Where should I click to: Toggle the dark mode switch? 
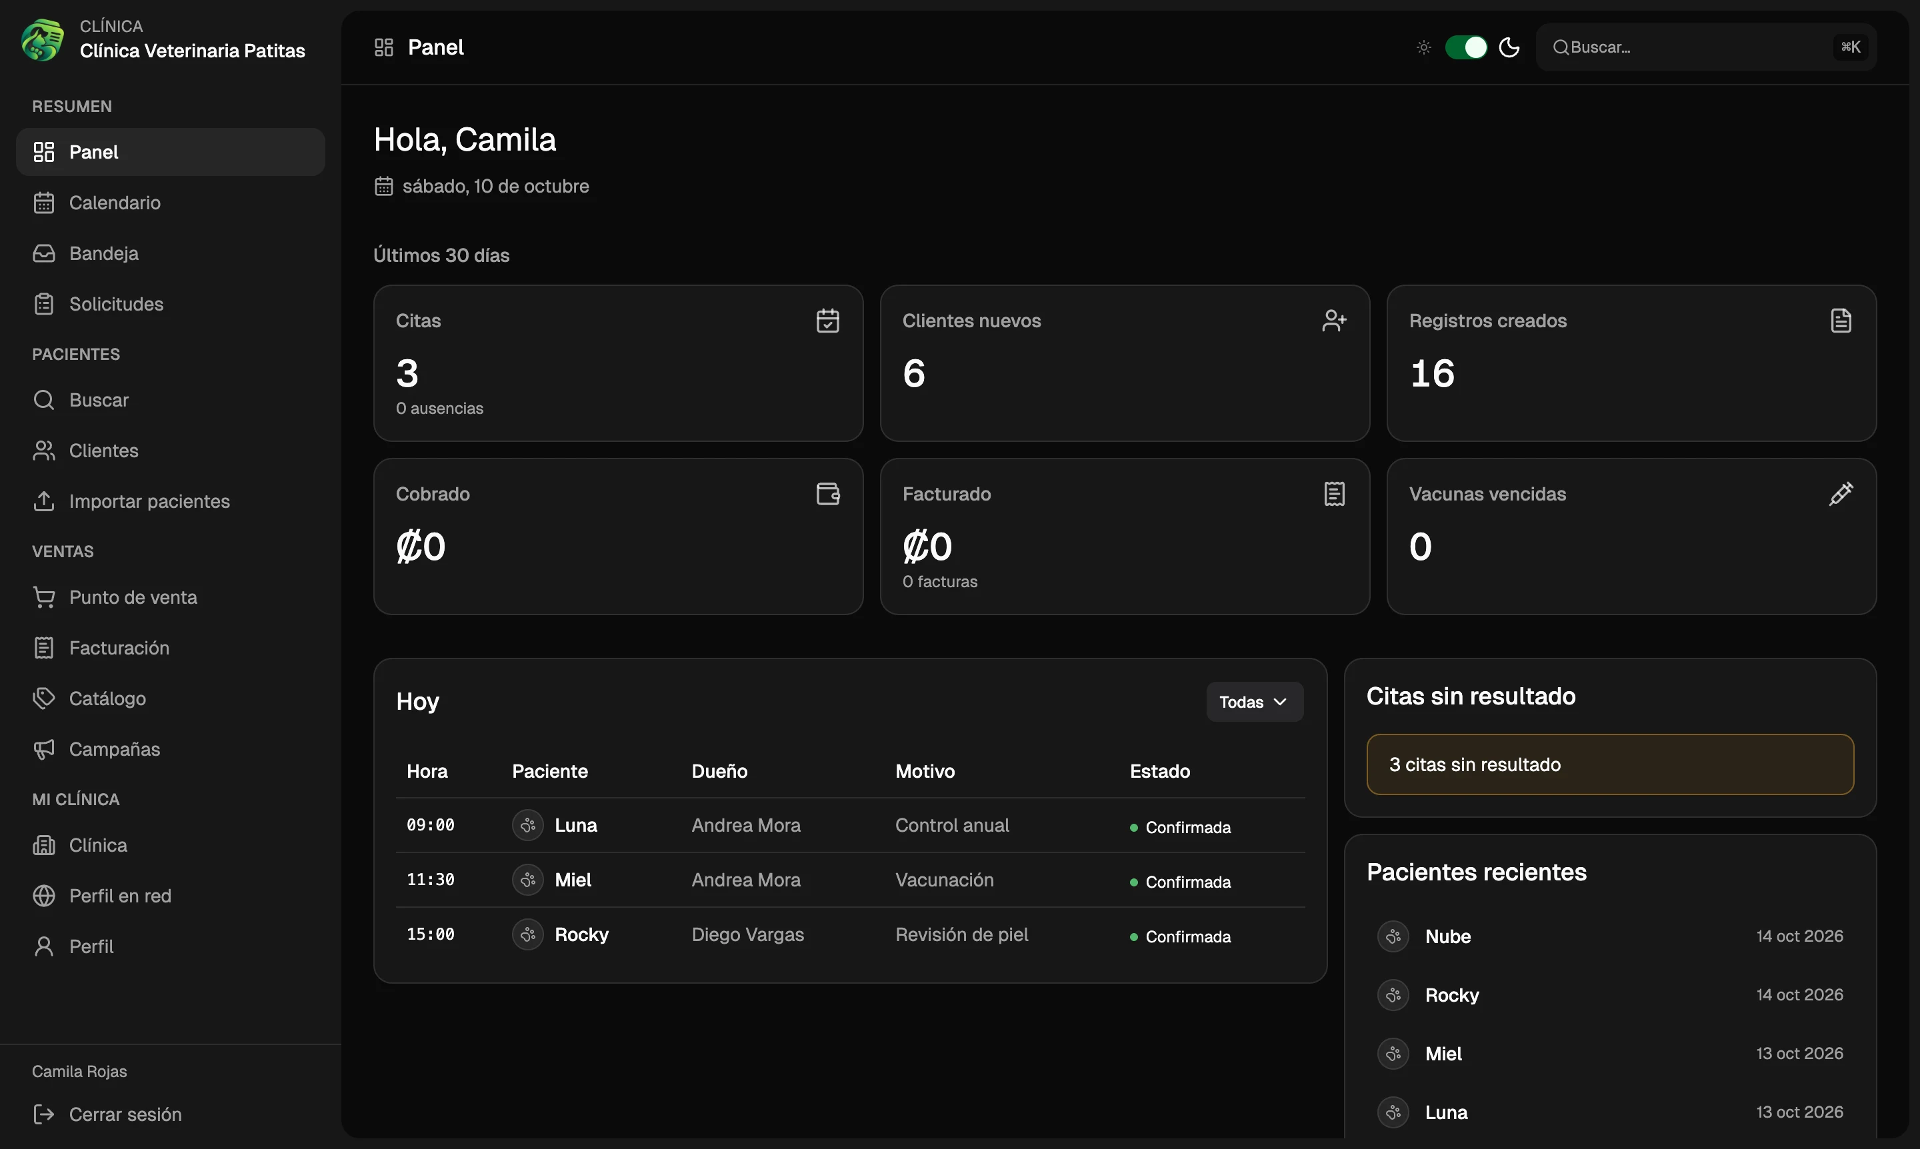pyautogui.click(x=1465, y=47)
